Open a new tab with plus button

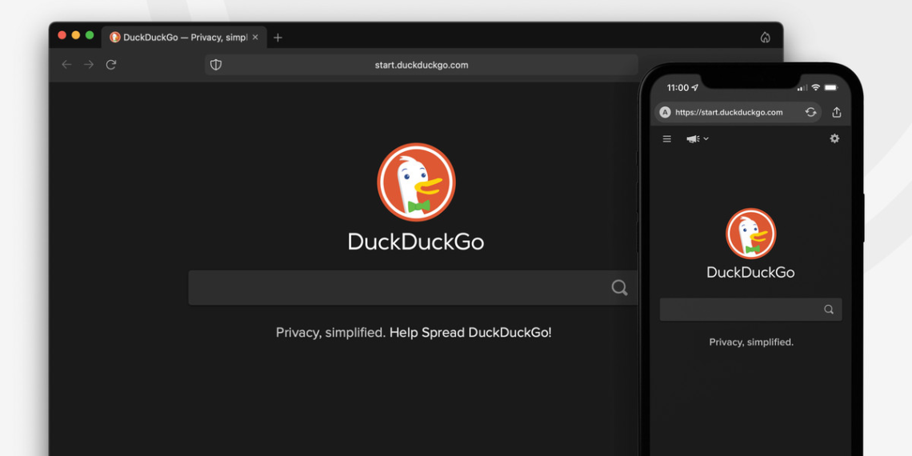[278, 38]
